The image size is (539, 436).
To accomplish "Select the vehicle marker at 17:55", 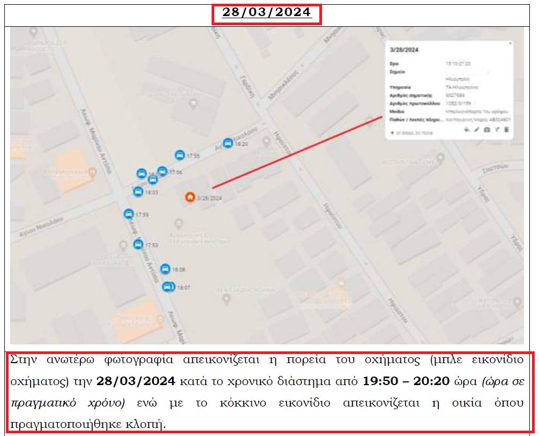I will tap(180, 155).
